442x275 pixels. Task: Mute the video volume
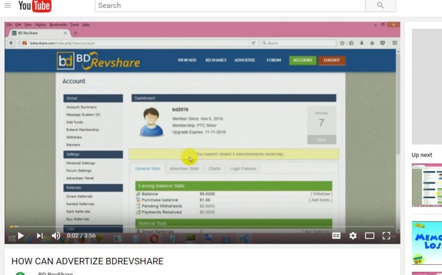56,235
